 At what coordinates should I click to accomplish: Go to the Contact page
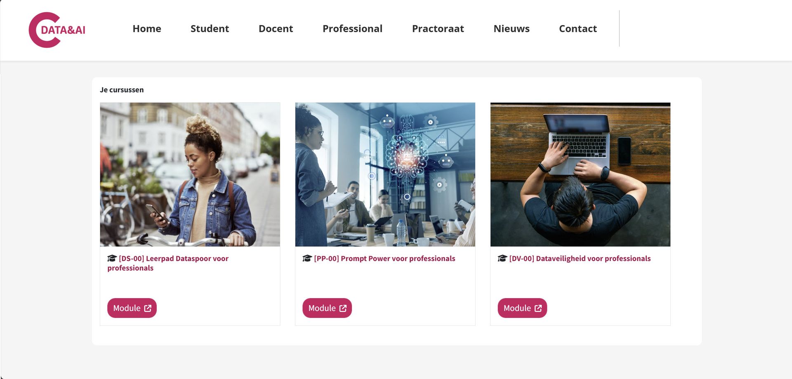[x=577, y=28]
